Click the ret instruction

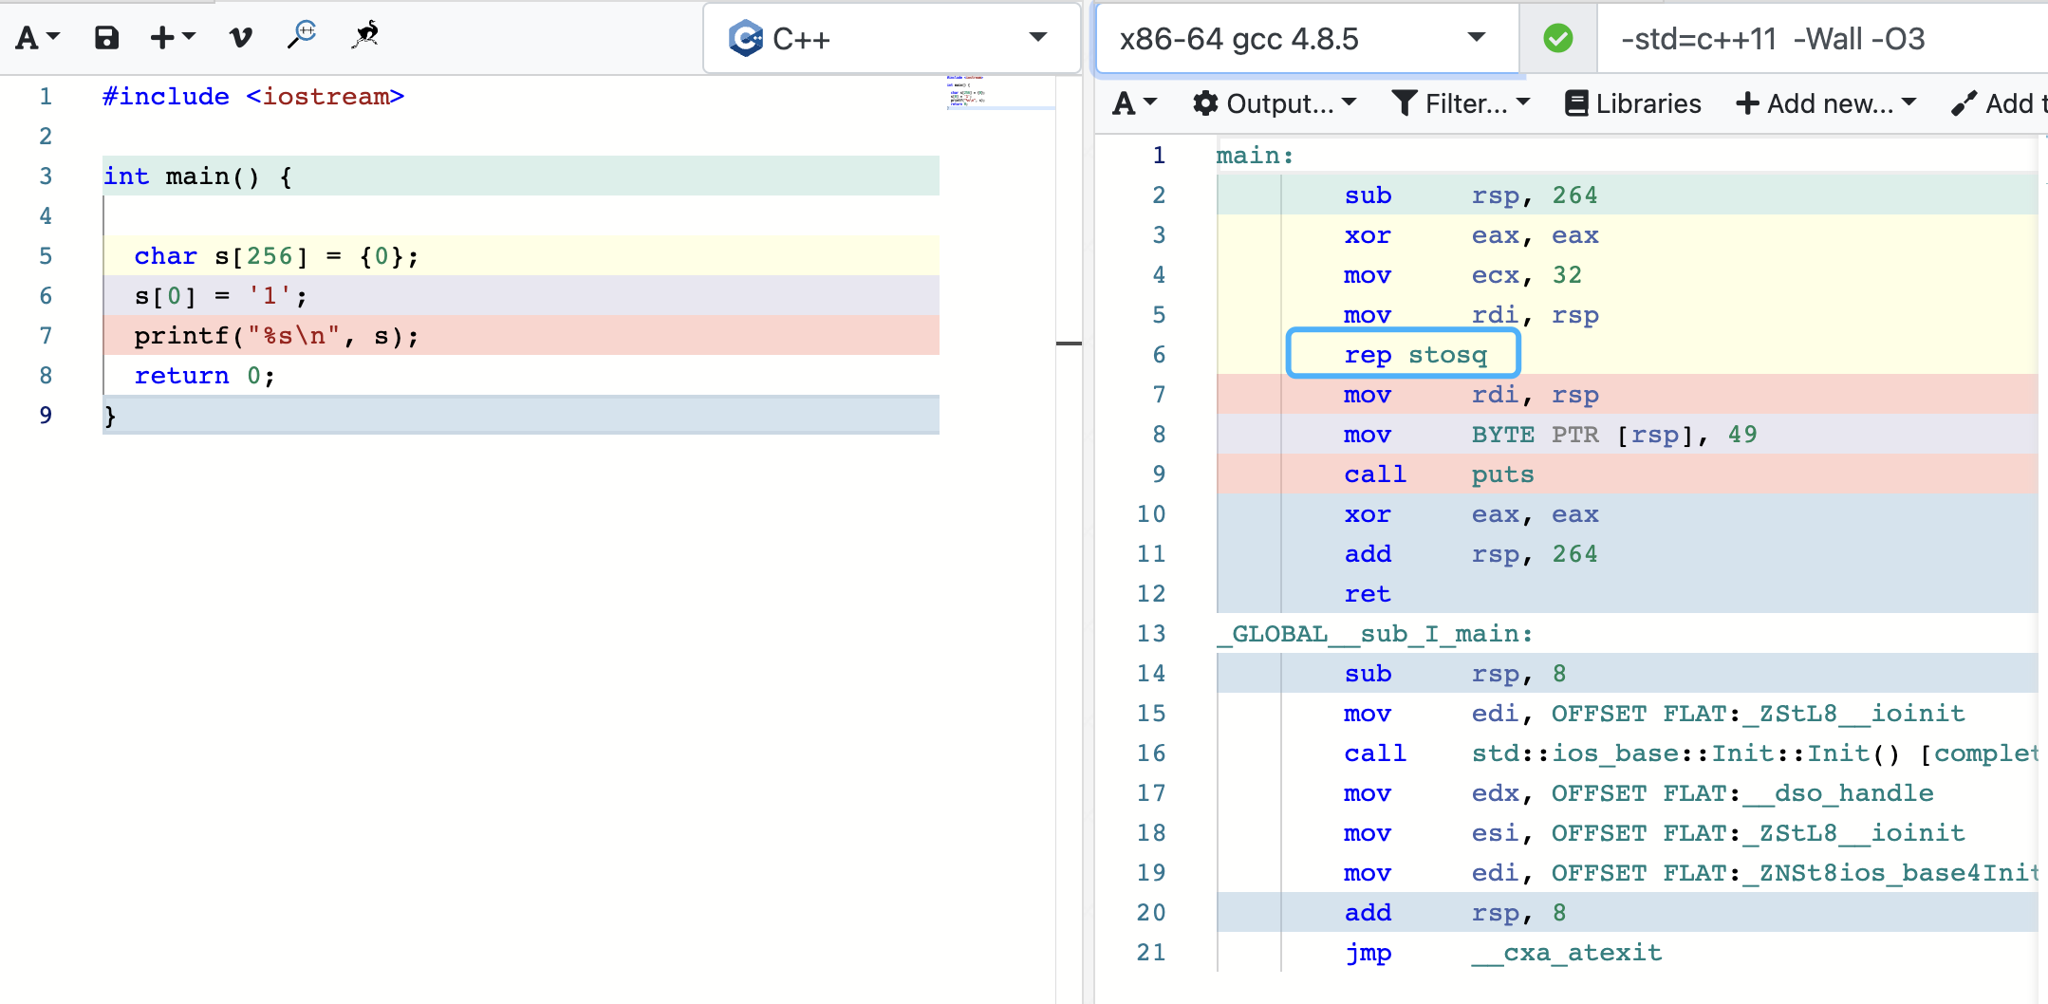[x=1368, y=594]
